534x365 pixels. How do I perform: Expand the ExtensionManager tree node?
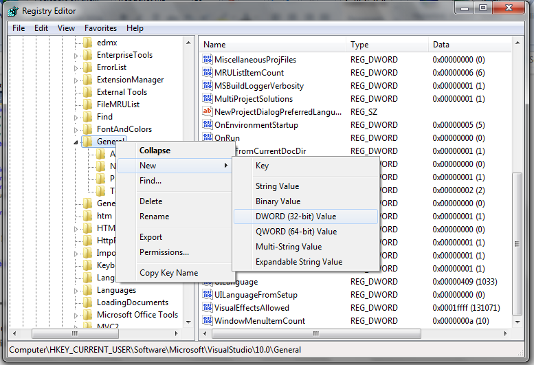(76, 80)
